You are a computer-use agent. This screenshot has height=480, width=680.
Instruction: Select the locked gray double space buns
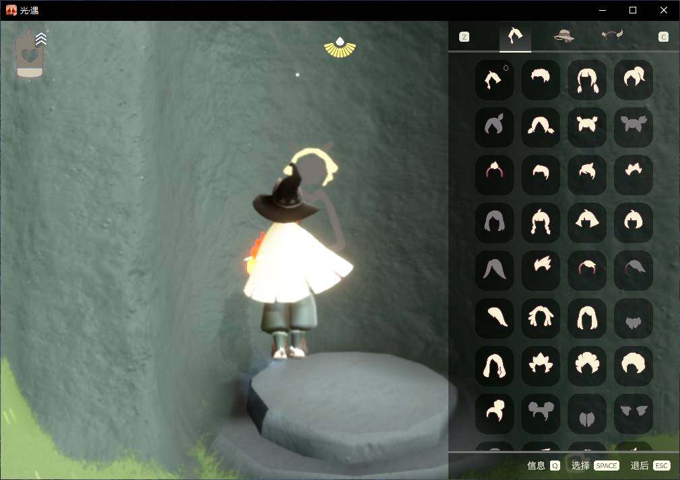click(x=541, y=413)
